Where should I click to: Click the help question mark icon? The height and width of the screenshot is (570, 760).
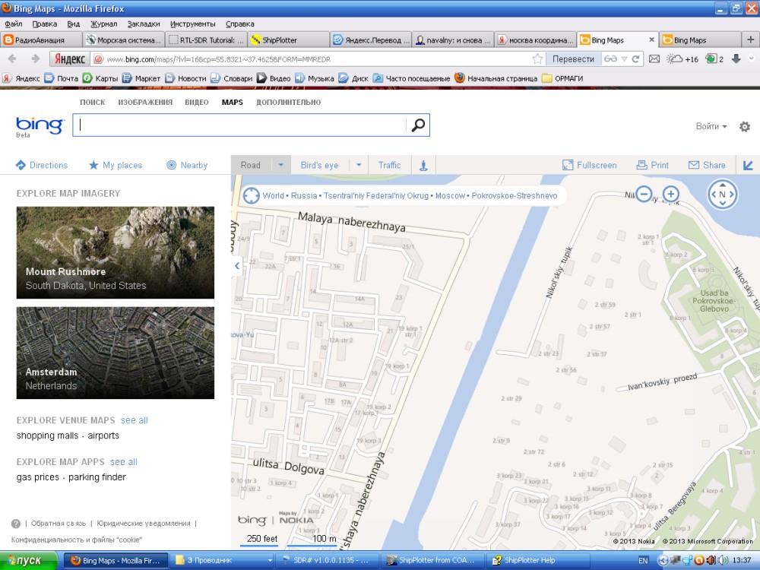pyautogui.click(x=15, y=524)
